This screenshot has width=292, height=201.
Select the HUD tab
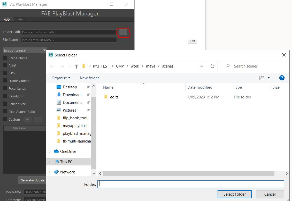7,20
